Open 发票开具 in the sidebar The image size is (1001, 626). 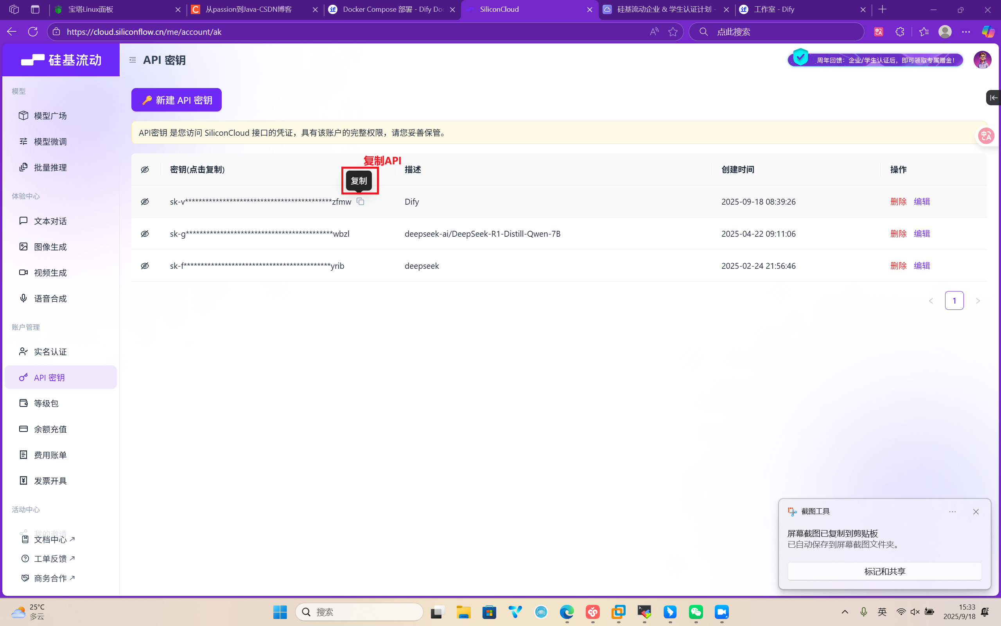[50, 480]
